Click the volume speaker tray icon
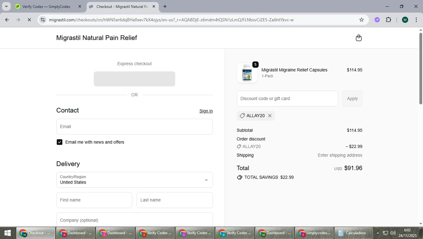Image resolution: width=423 pixels, height=239 pixels. [393, 233]
